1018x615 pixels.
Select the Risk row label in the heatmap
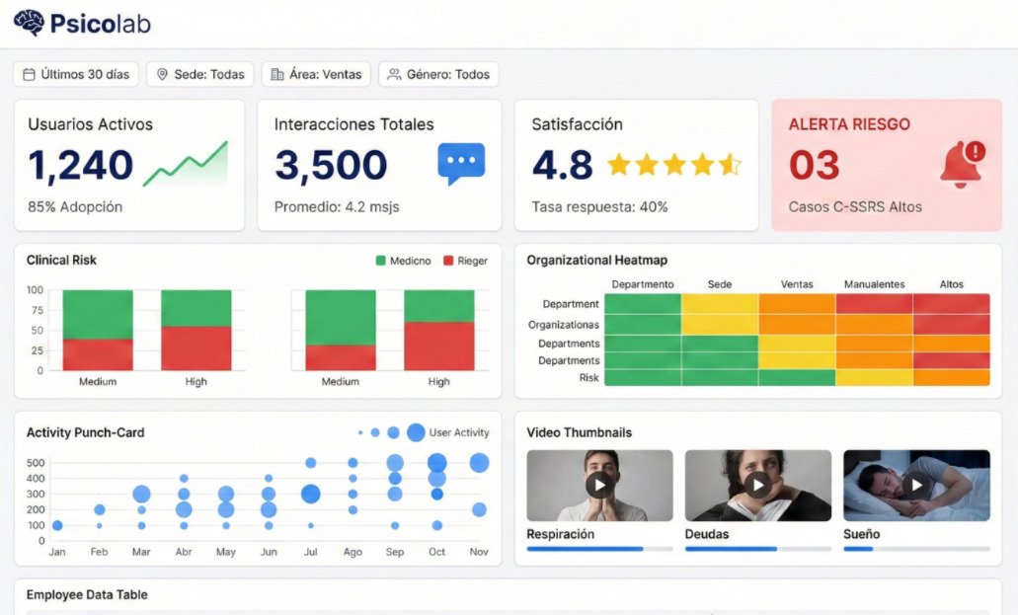588,375
